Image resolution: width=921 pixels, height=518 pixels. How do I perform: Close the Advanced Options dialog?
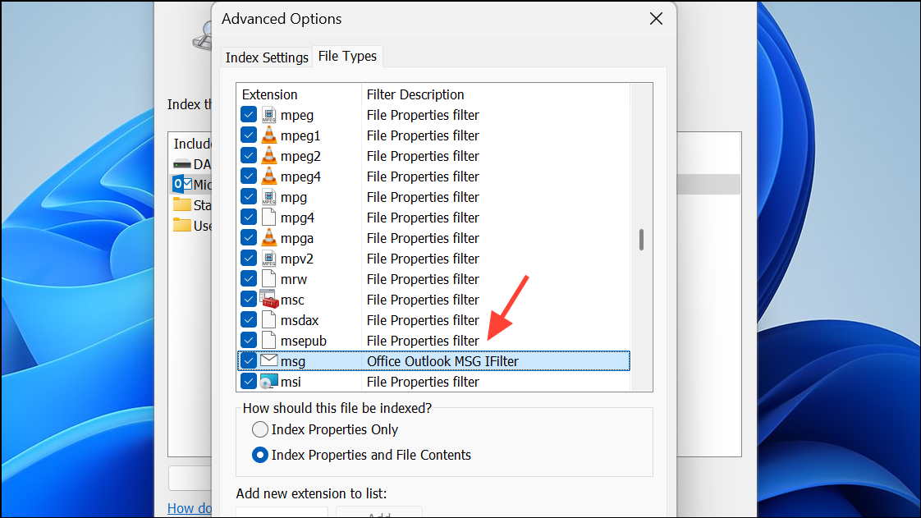pos(656,19)
